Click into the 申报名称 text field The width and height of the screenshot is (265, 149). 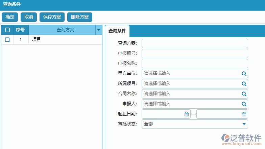(x=195, y=64)
